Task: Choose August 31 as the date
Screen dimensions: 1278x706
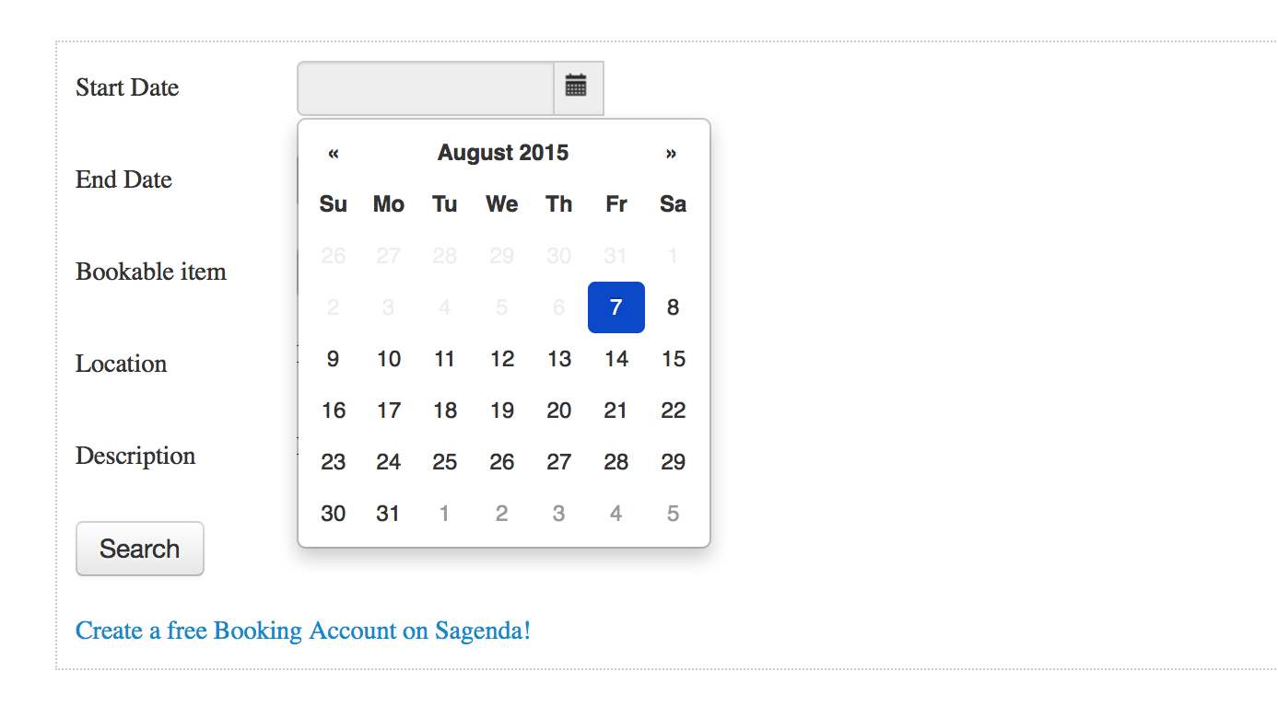Action: [389, 514]
